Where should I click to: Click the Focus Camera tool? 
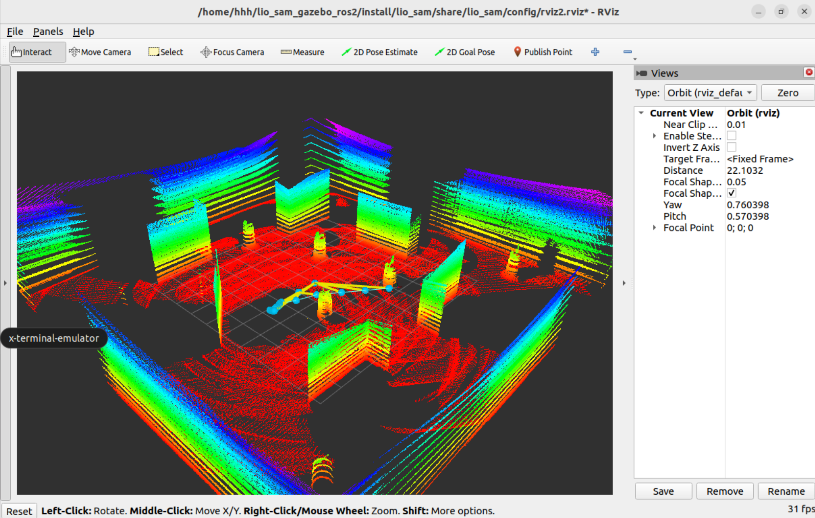coord(232,52)
